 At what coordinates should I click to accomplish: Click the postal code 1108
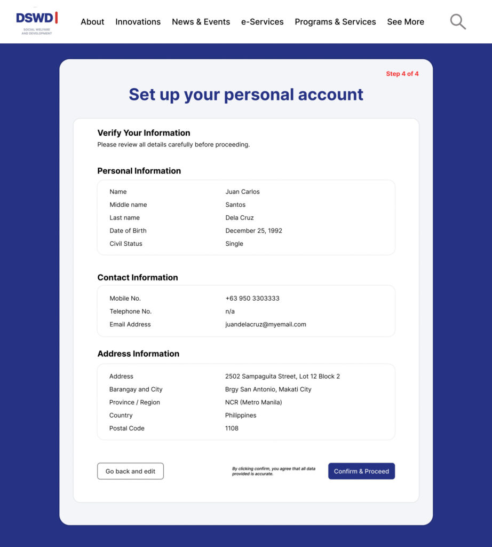pyautogui.click(x=232, y=428)
